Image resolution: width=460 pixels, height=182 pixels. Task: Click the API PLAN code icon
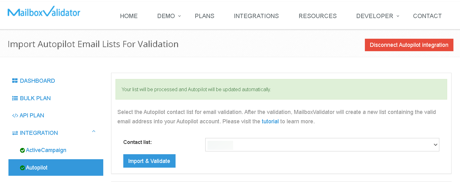(15, 115)
